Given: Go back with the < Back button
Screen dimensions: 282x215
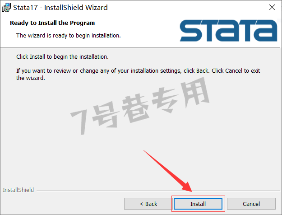Looking at the screenshot, I should tap(148, 204).
